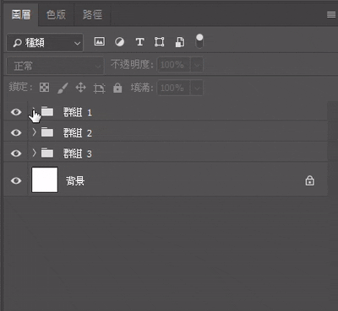Filter for adjustment layers icon

coord(119,42)
